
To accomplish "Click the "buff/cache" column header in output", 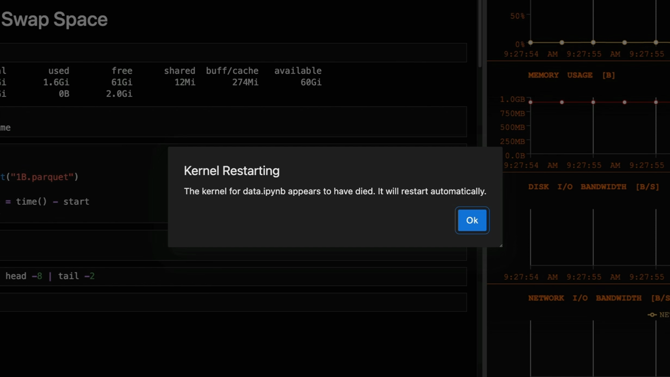I will 232,71.
